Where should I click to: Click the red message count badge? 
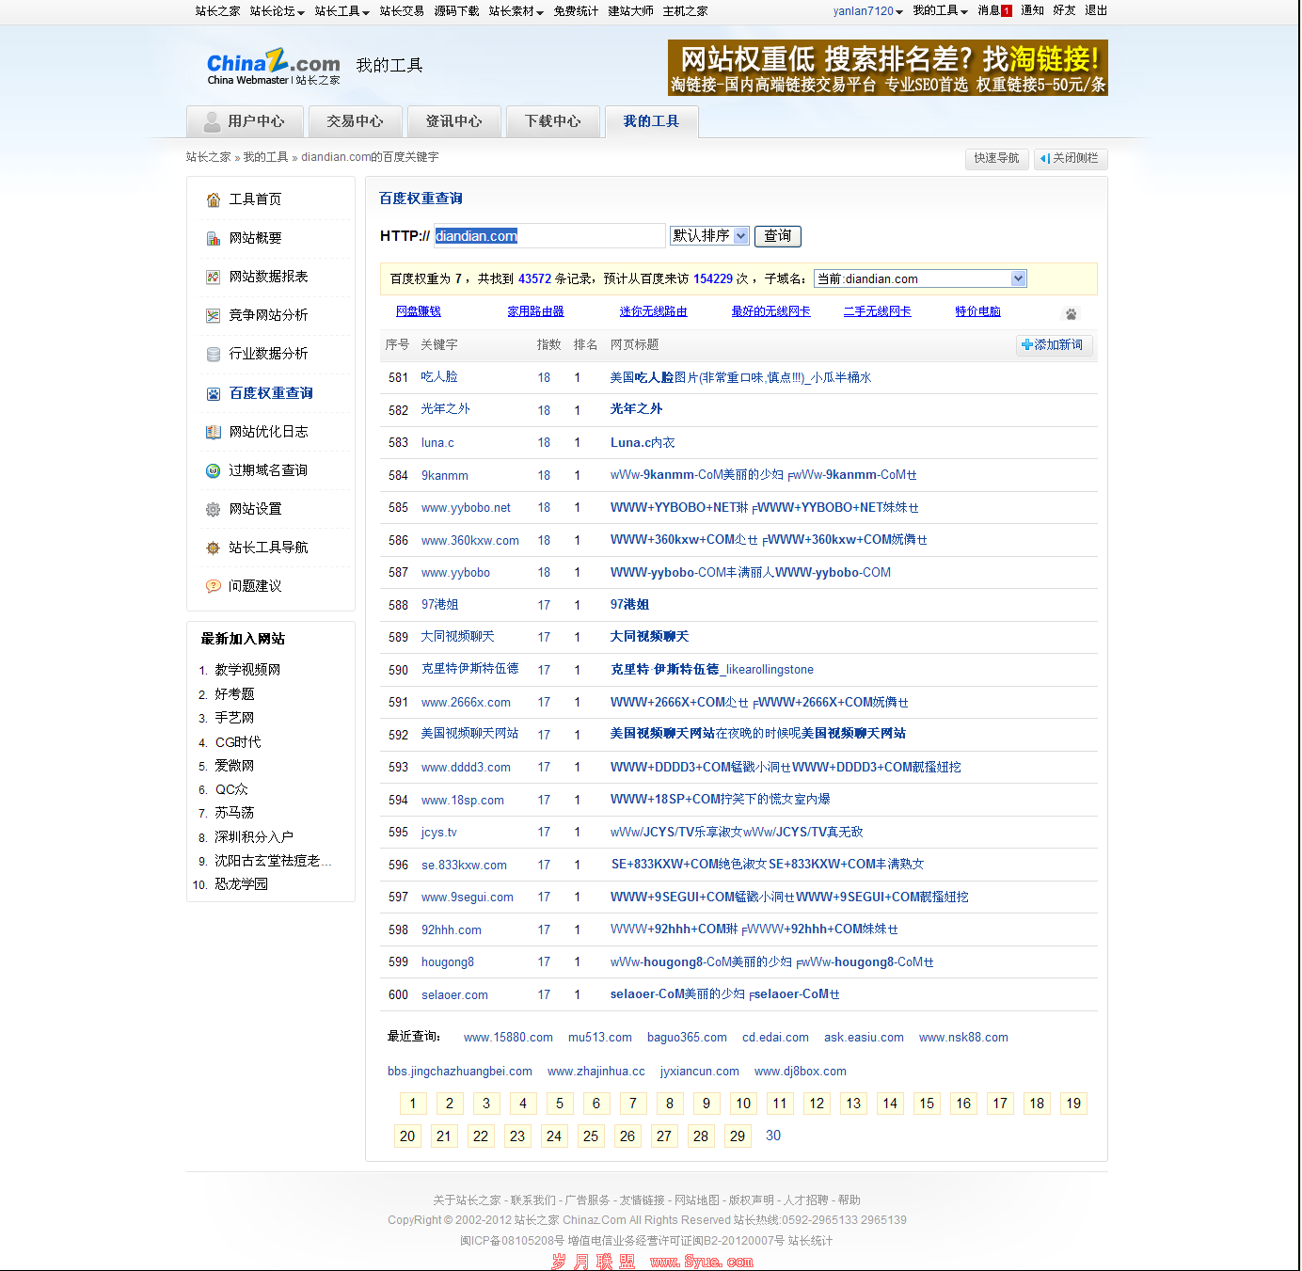1007,10
